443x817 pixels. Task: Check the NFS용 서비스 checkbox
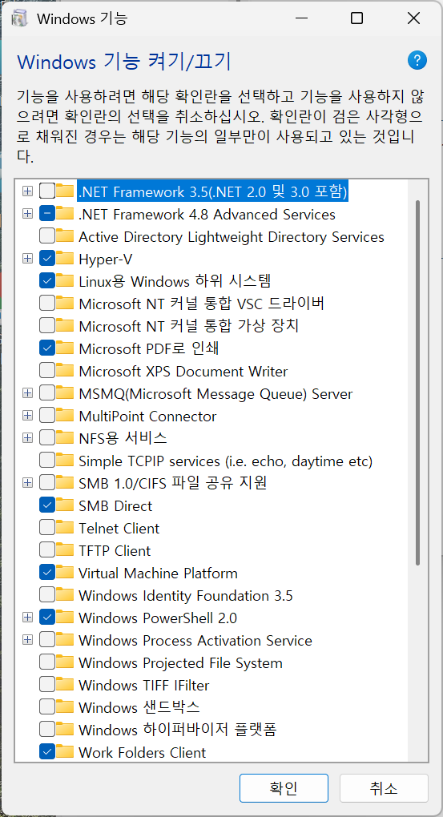click(x=47, y=438)
